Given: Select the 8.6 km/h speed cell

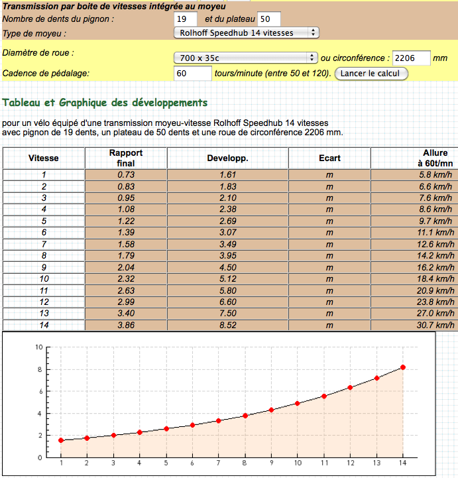Looking at the screenshot, I should [414, 209].
